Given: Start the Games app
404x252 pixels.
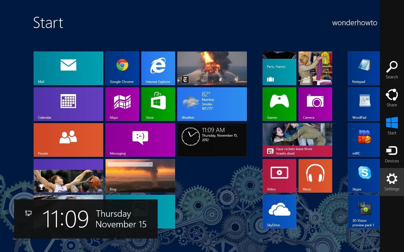Looking at the screenshot, I should tap(279, 104).
